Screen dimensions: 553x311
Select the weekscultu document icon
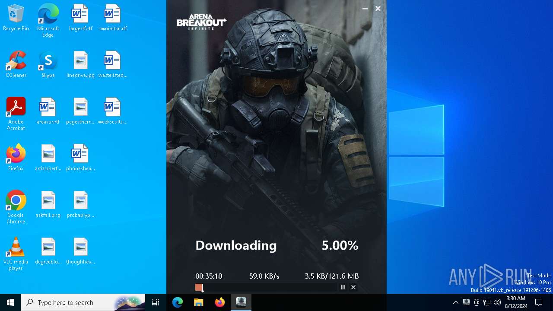(x=113, y=111)
